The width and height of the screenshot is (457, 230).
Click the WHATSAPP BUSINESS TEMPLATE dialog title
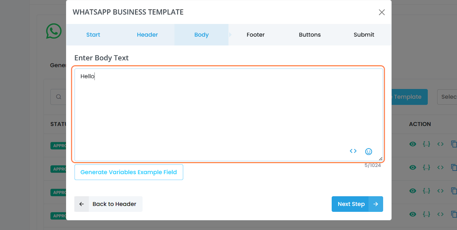point(128,12)
